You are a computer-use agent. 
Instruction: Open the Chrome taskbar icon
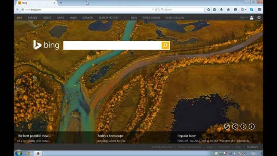point(29,153)
